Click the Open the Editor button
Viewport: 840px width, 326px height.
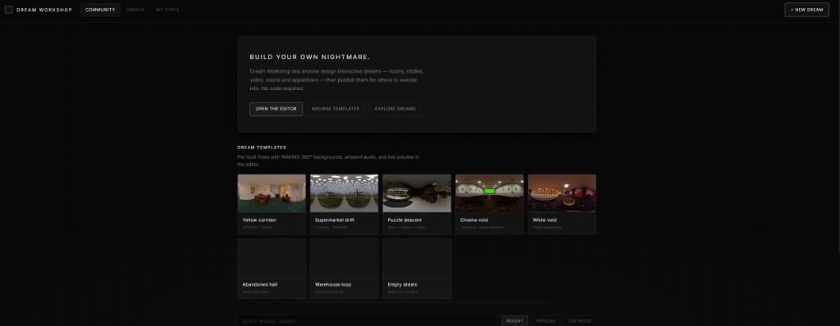tap(276, 109)
